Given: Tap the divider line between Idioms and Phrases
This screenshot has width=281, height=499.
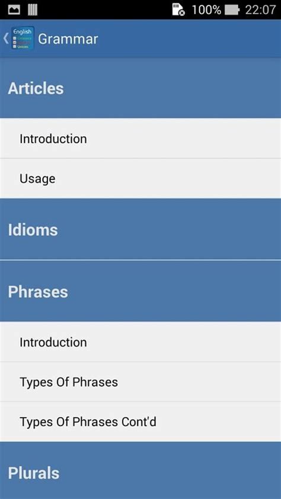Looking at the screenshot, I should (x=140, y=260).
